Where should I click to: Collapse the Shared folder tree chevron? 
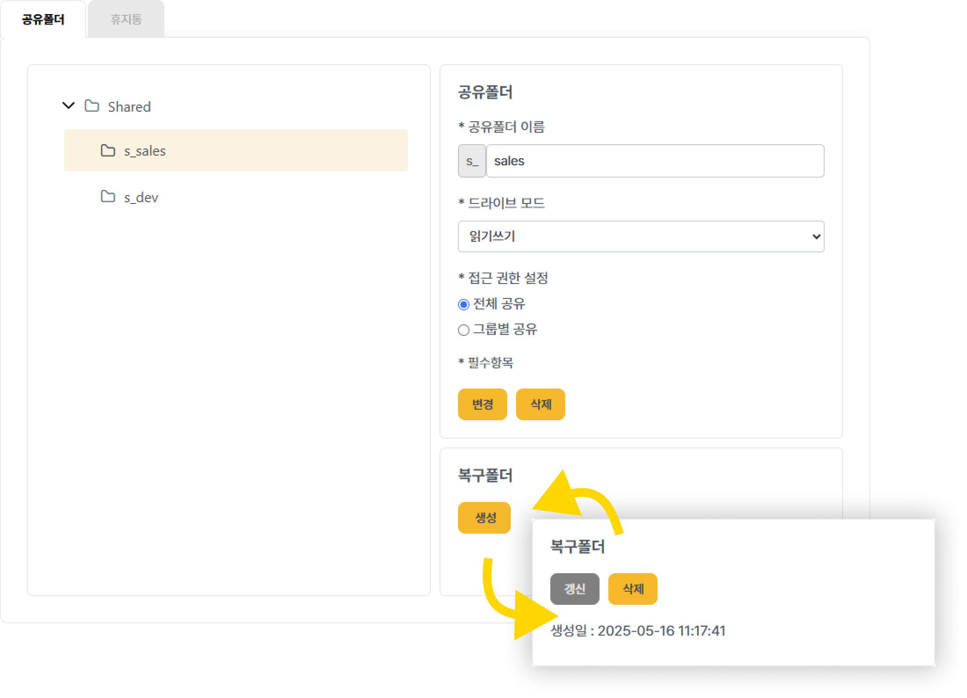click(69, 105)
